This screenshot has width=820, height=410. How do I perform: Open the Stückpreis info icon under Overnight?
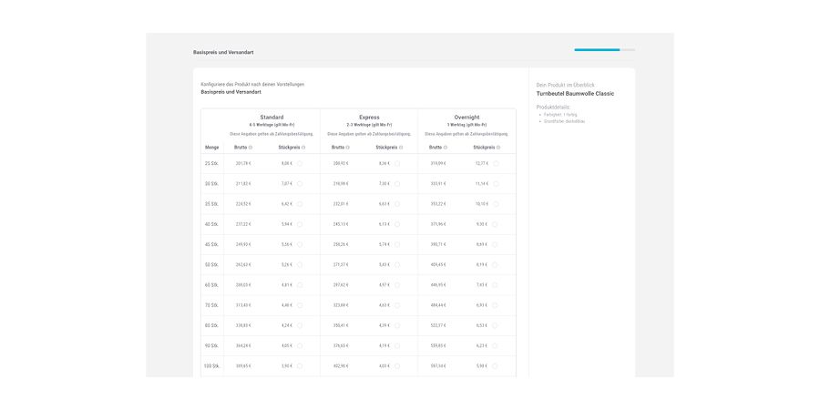coord(498,148)
